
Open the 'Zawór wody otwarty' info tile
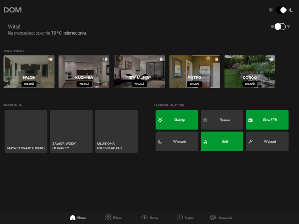click(x=71, y=131)
